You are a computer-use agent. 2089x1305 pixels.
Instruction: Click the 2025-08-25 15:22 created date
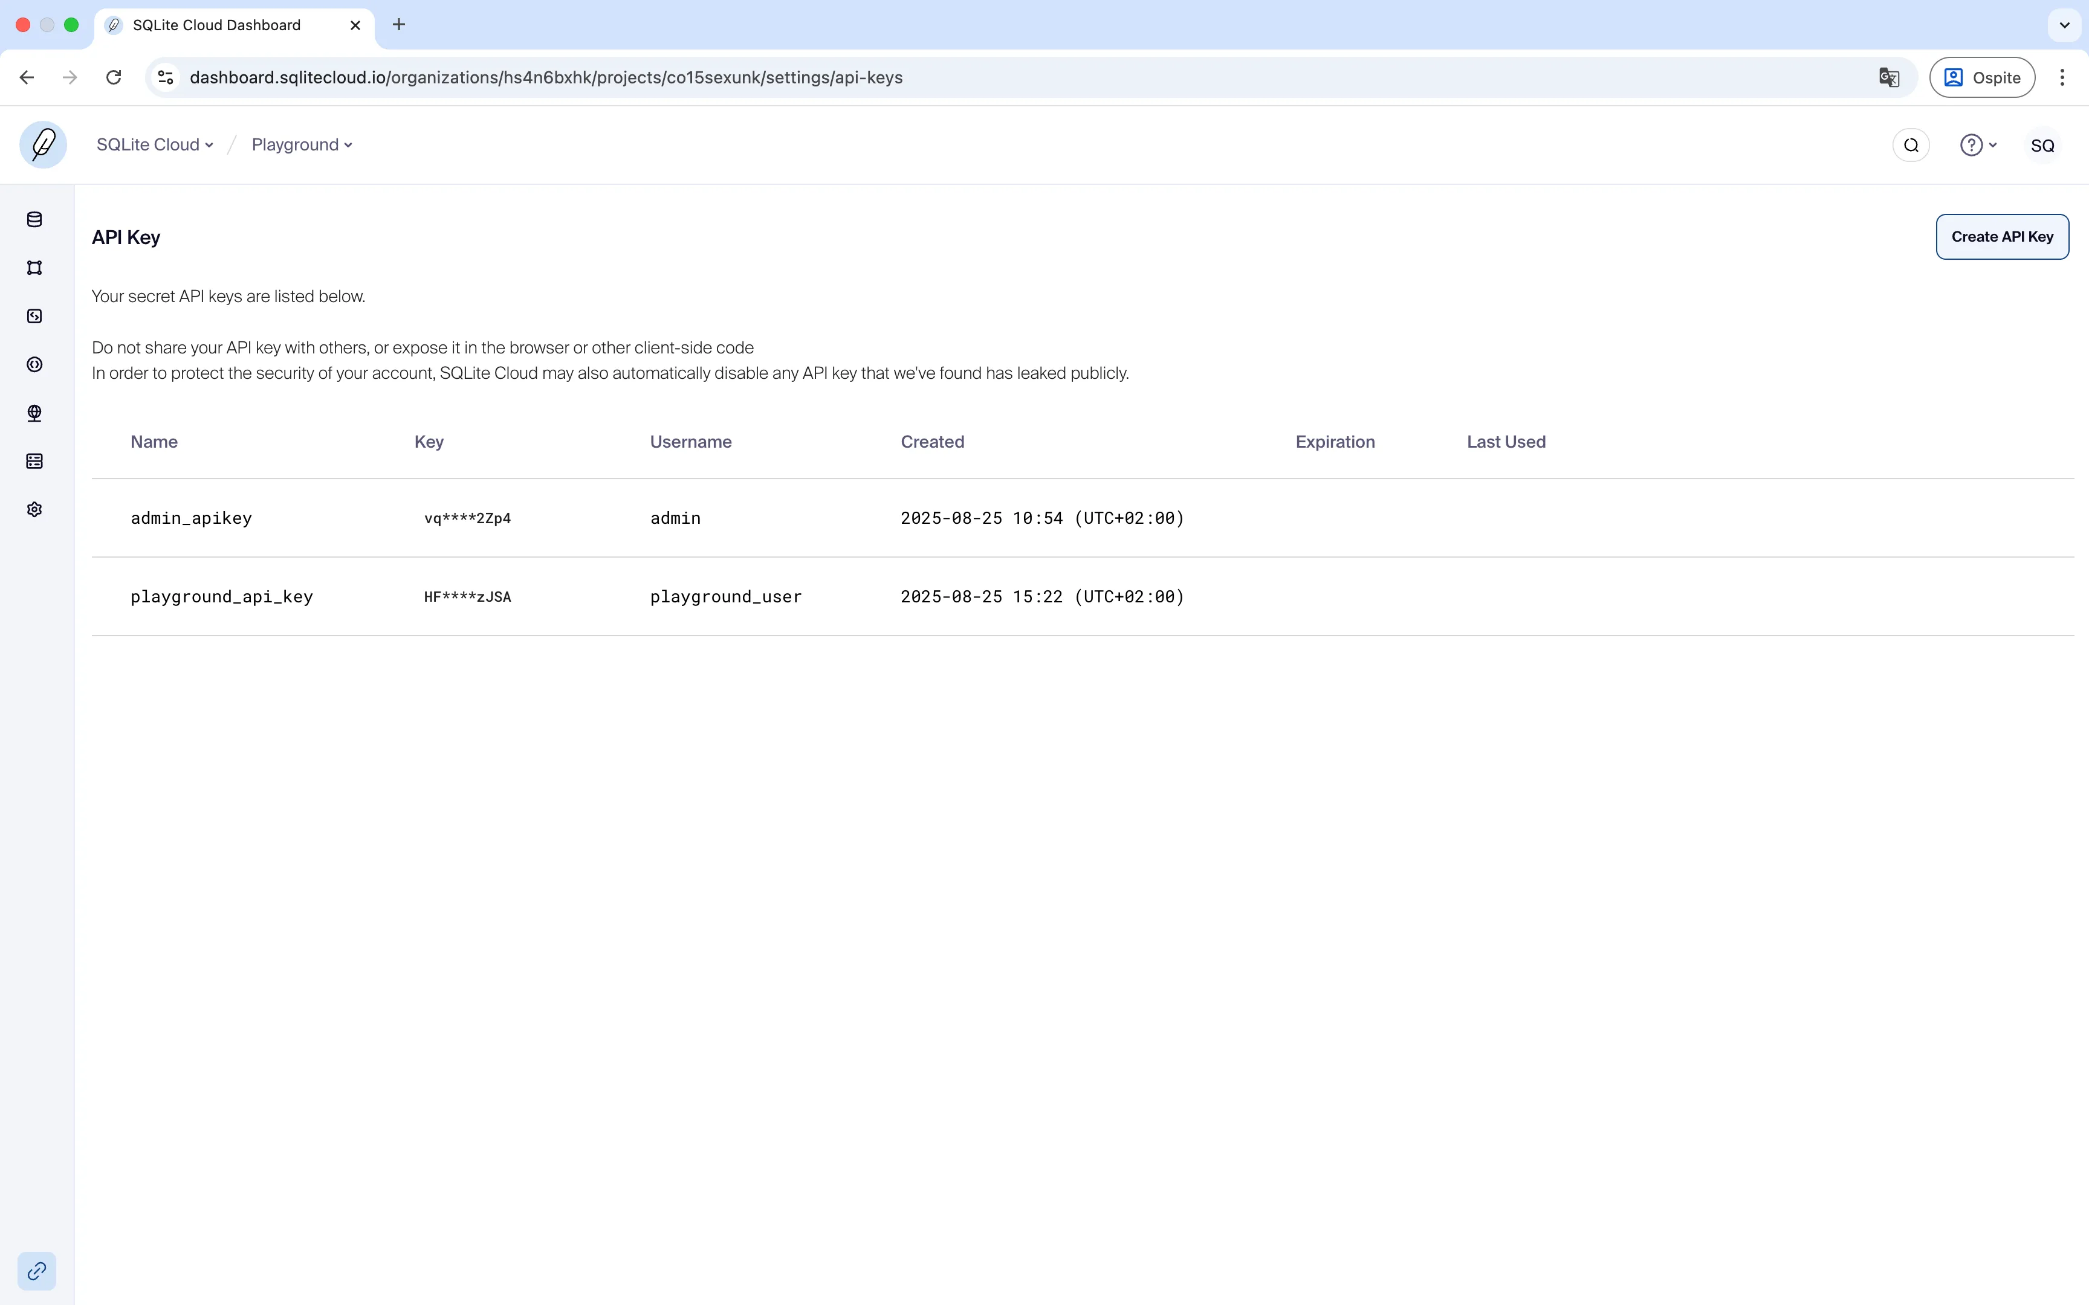(x=1042, y=596)
